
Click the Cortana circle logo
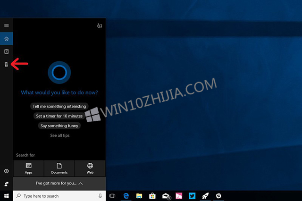59,72
